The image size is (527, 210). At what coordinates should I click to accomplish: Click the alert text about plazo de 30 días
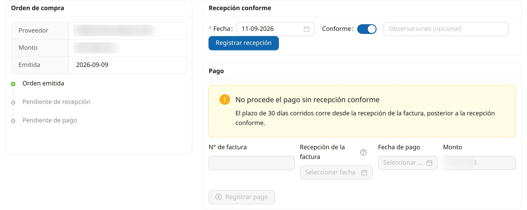(x=365, y=118)
